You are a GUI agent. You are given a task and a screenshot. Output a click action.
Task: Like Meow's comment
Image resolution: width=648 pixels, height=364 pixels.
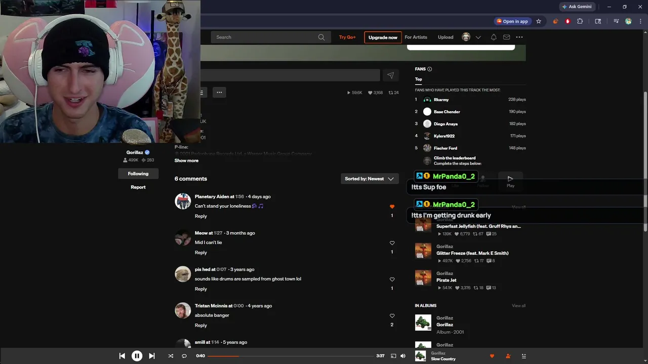point(392,243)
